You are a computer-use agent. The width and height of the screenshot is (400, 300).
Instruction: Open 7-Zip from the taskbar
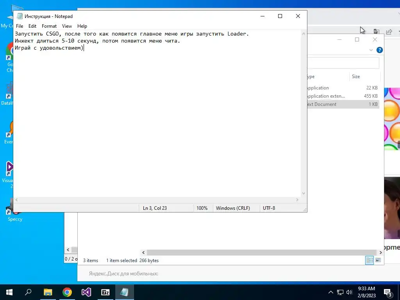pos(105,292)
